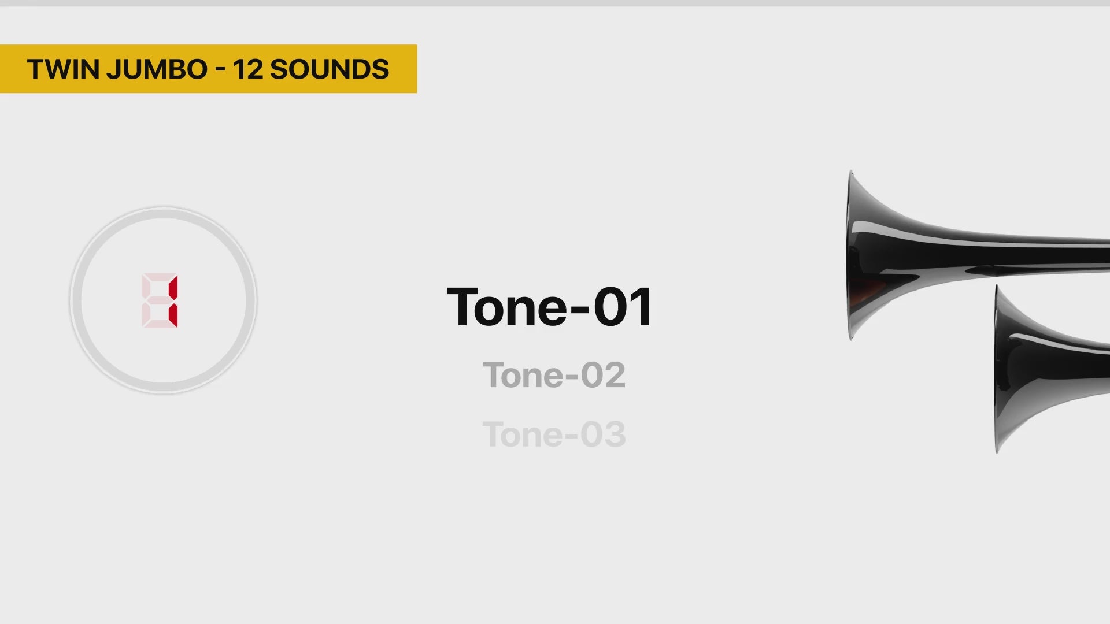
Task: Click the "12 SOUNDS" text in banner
Action: click(x=311, y=69)
